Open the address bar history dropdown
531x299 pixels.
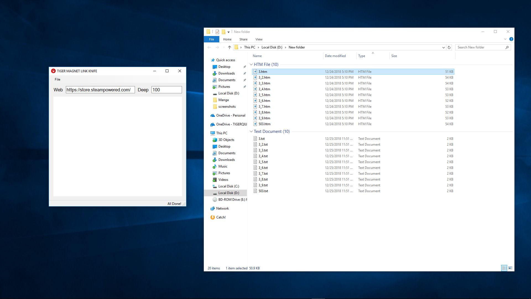(444, 47)
